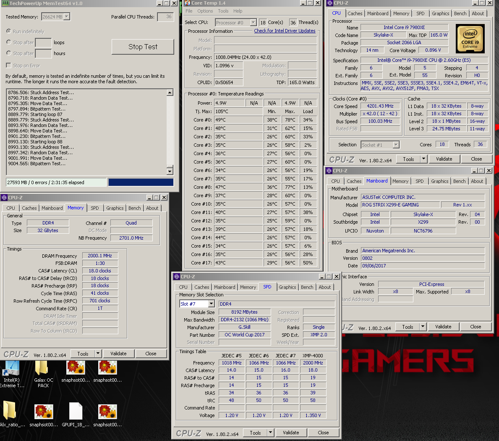Click the Parallel CPU Threads field showing 36
The width and height of the screenshot is (499, 441).
tap(165, 16)
